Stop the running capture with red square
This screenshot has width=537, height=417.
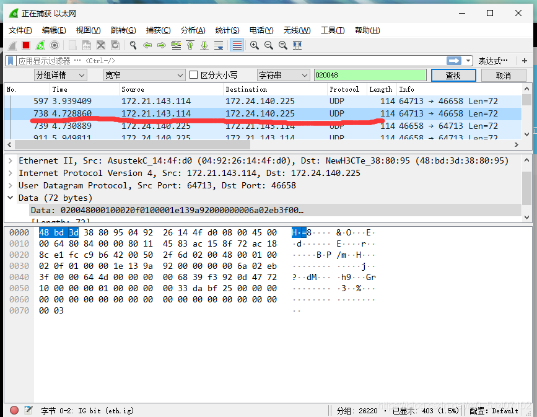[26, 45]
